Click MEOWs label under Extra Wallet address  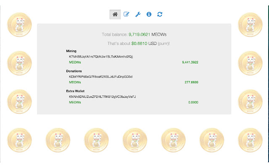coord(75,102)
